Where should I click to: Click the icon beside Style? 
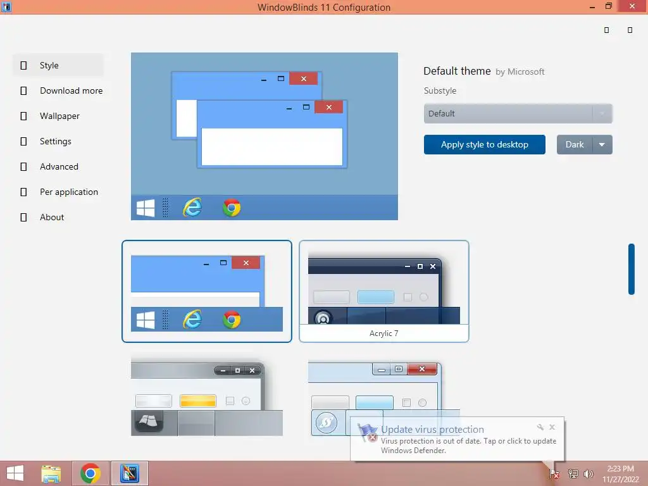pos(23,65)
